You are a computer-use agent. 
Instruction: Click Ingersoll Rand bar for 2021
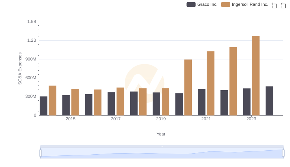pyautogui.click(x=211, y=83)
